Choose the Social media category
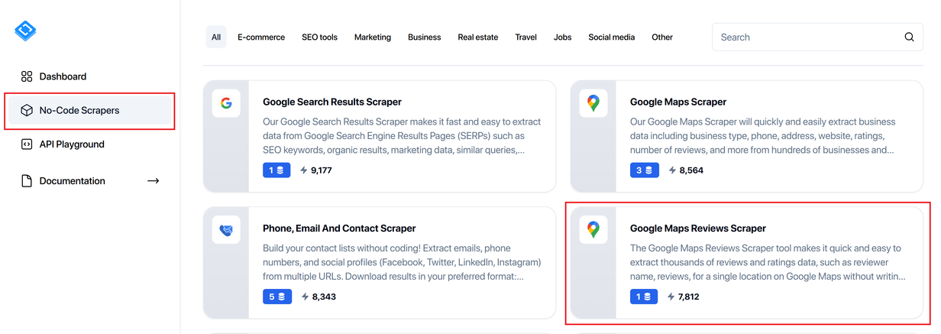941x334 pixels. tap(611, 37)
